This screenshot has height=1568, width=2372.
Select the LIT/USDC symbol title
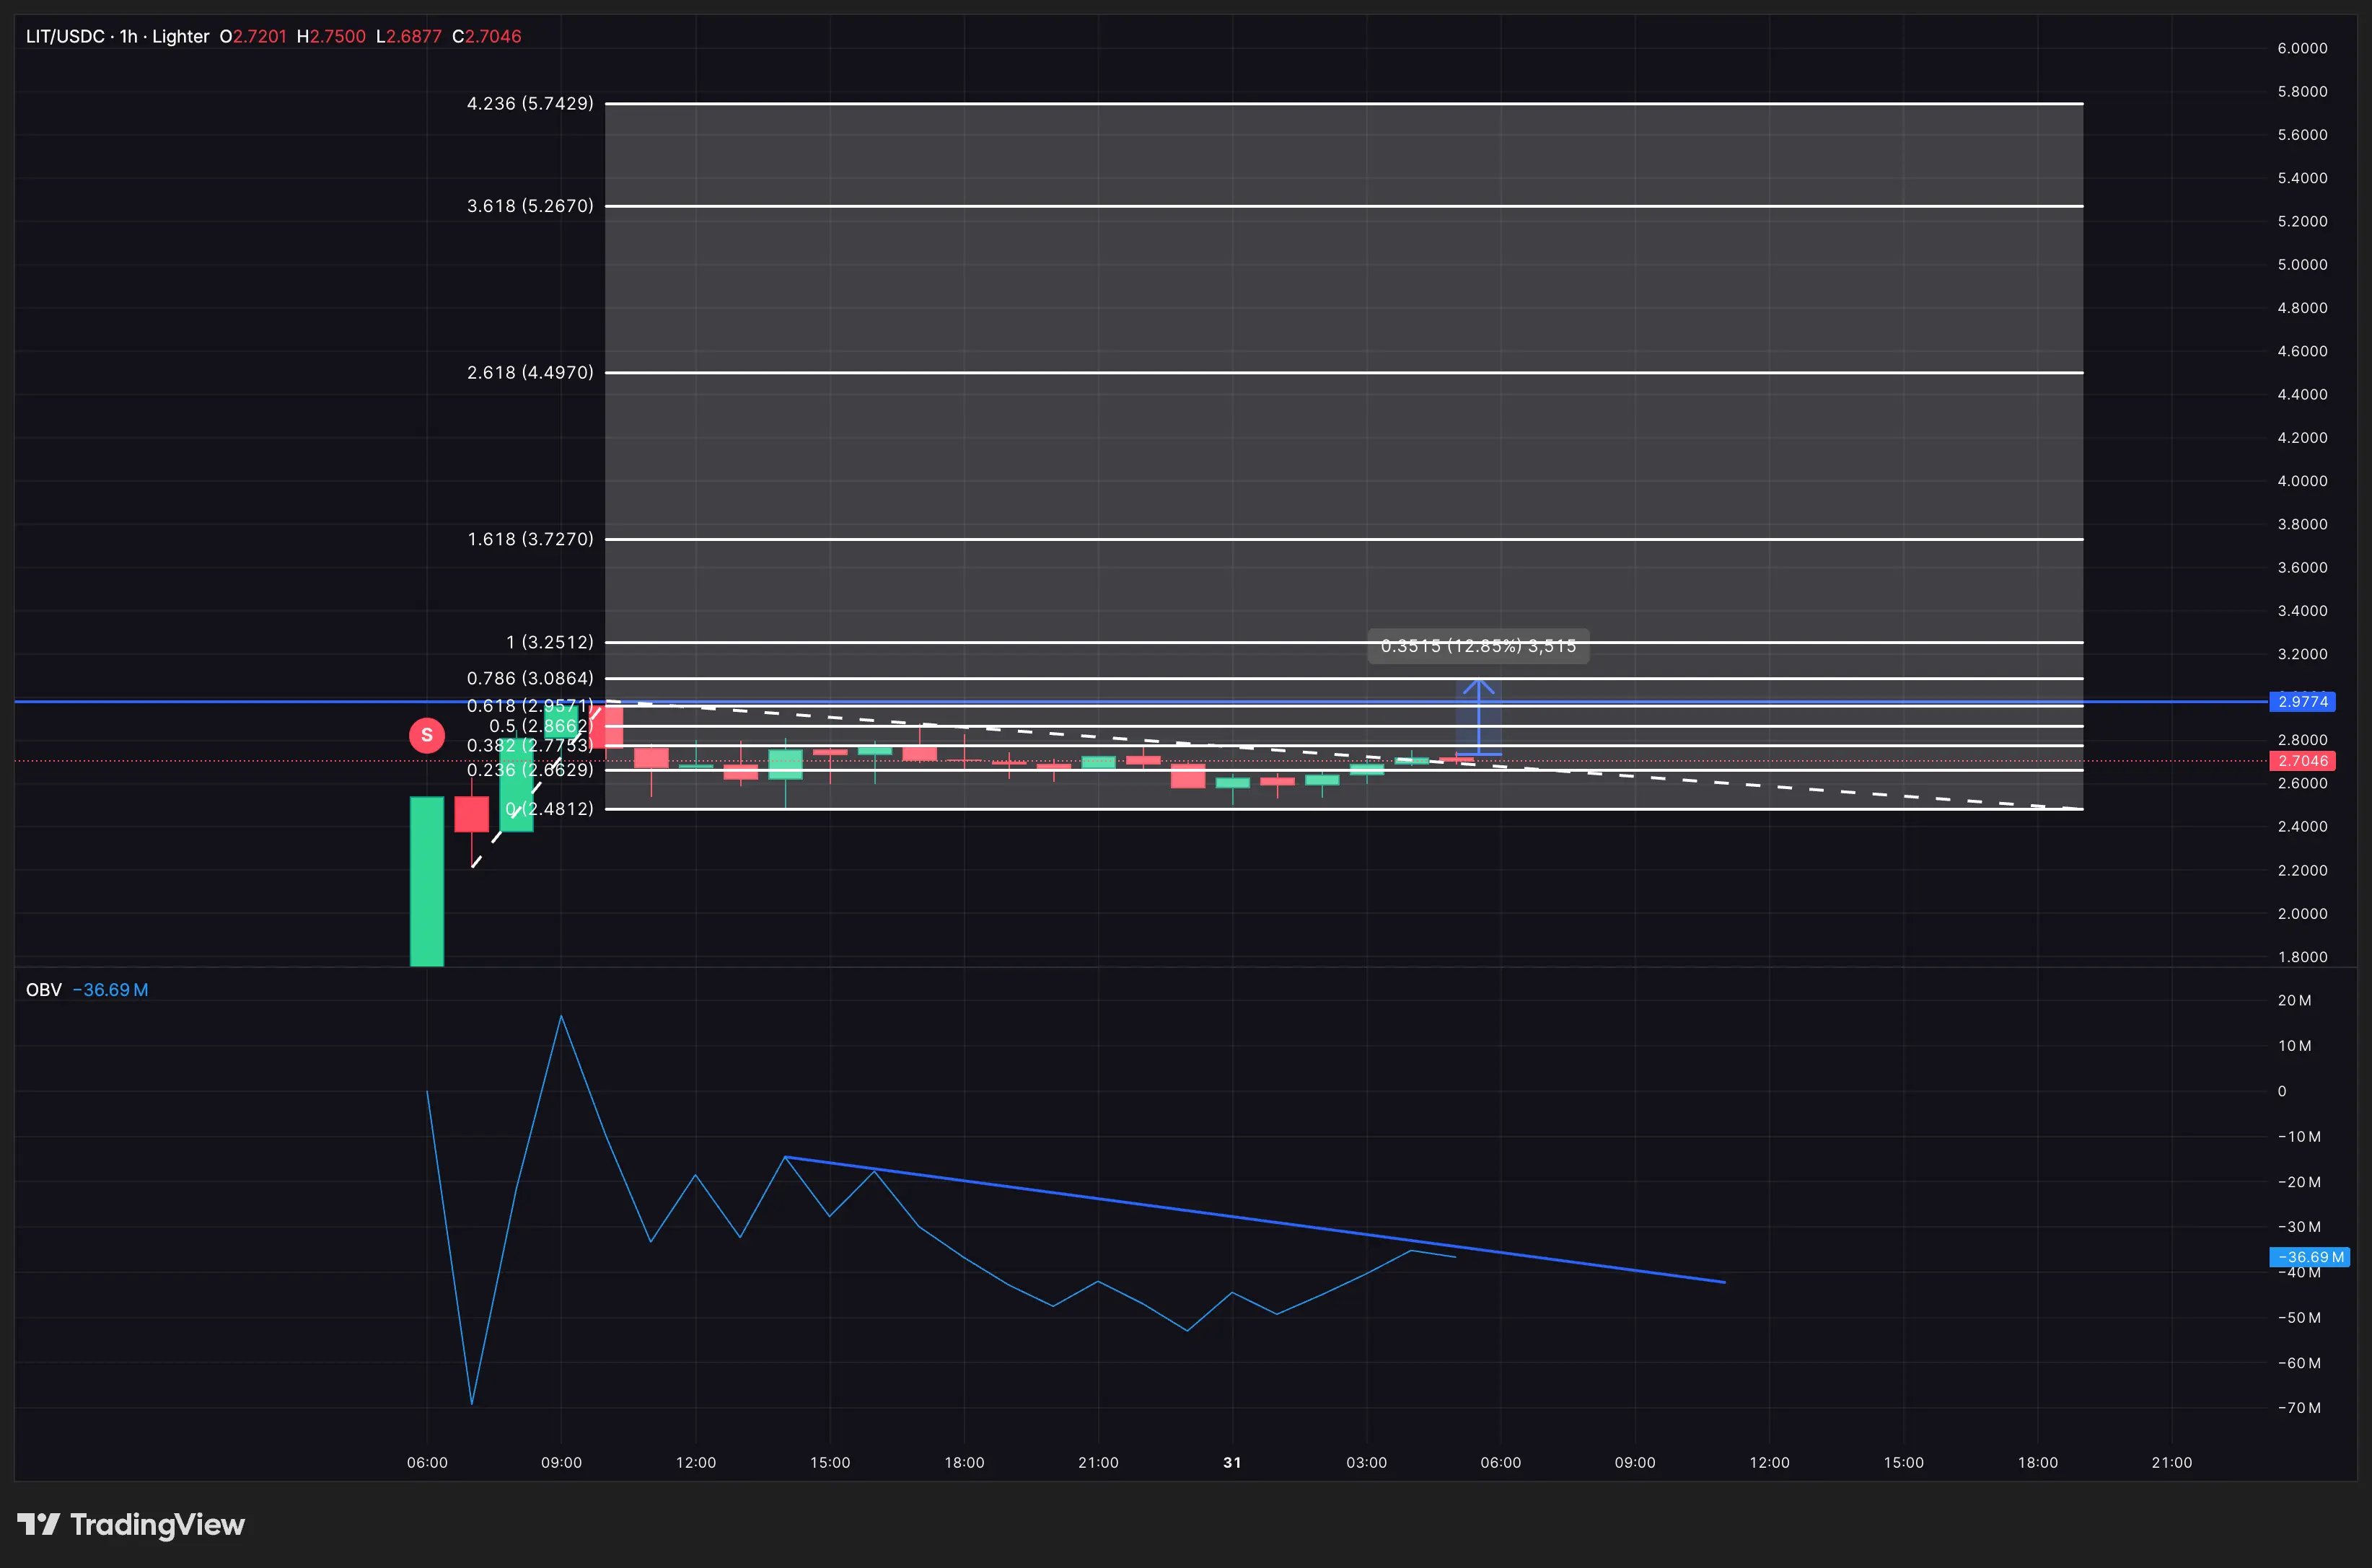[66, 37]
